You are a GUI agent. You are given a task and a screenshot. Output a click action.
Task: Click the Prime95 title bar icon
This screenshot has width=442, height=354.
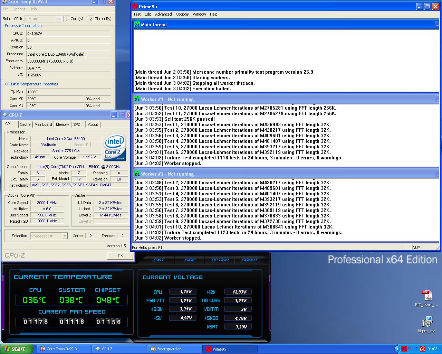click(135, 7)
